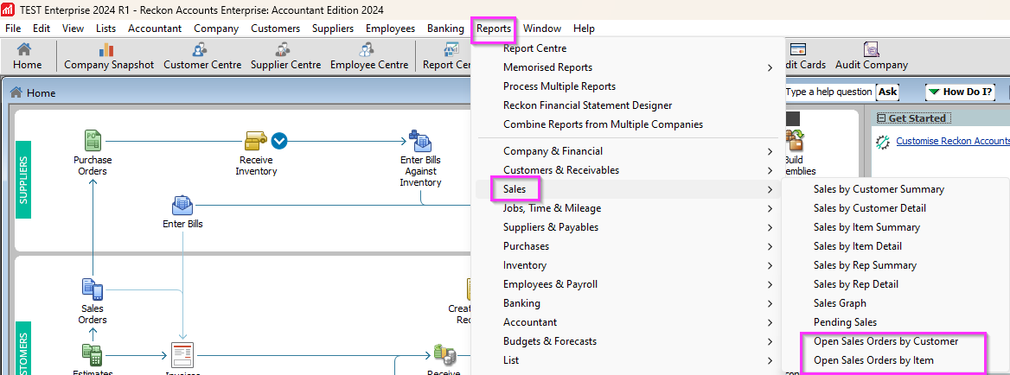Open the Employees menu
This screenshot has width=1010, height=375.
[390, 29]
